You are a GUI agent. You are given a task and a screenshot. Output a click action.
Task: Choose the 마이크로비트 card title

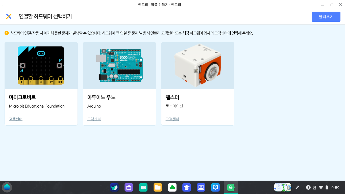coord(22,97)
